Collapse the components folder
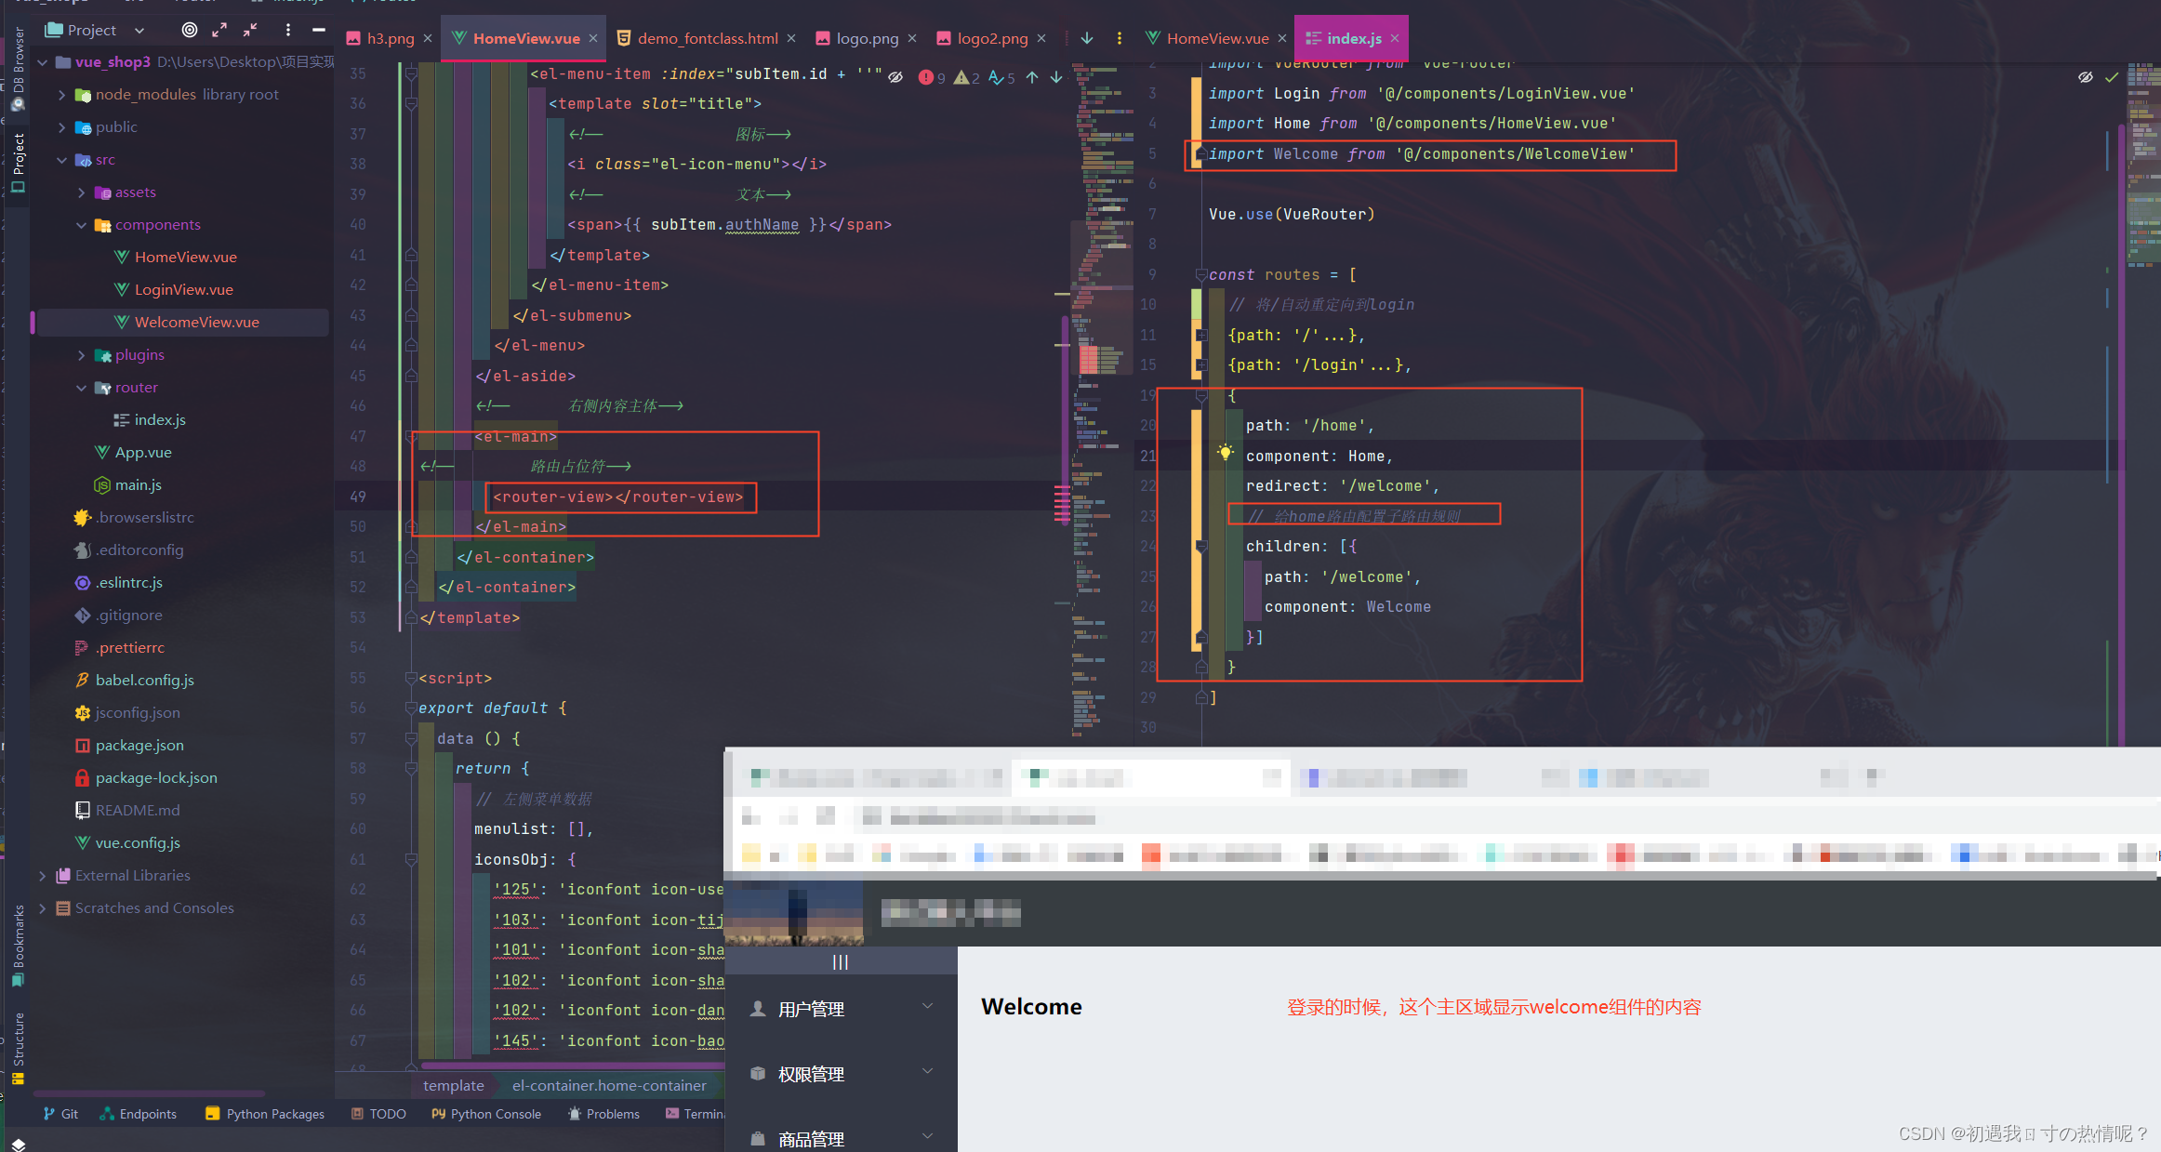Screen dimensions: 2161x1152 pos(82,225)
